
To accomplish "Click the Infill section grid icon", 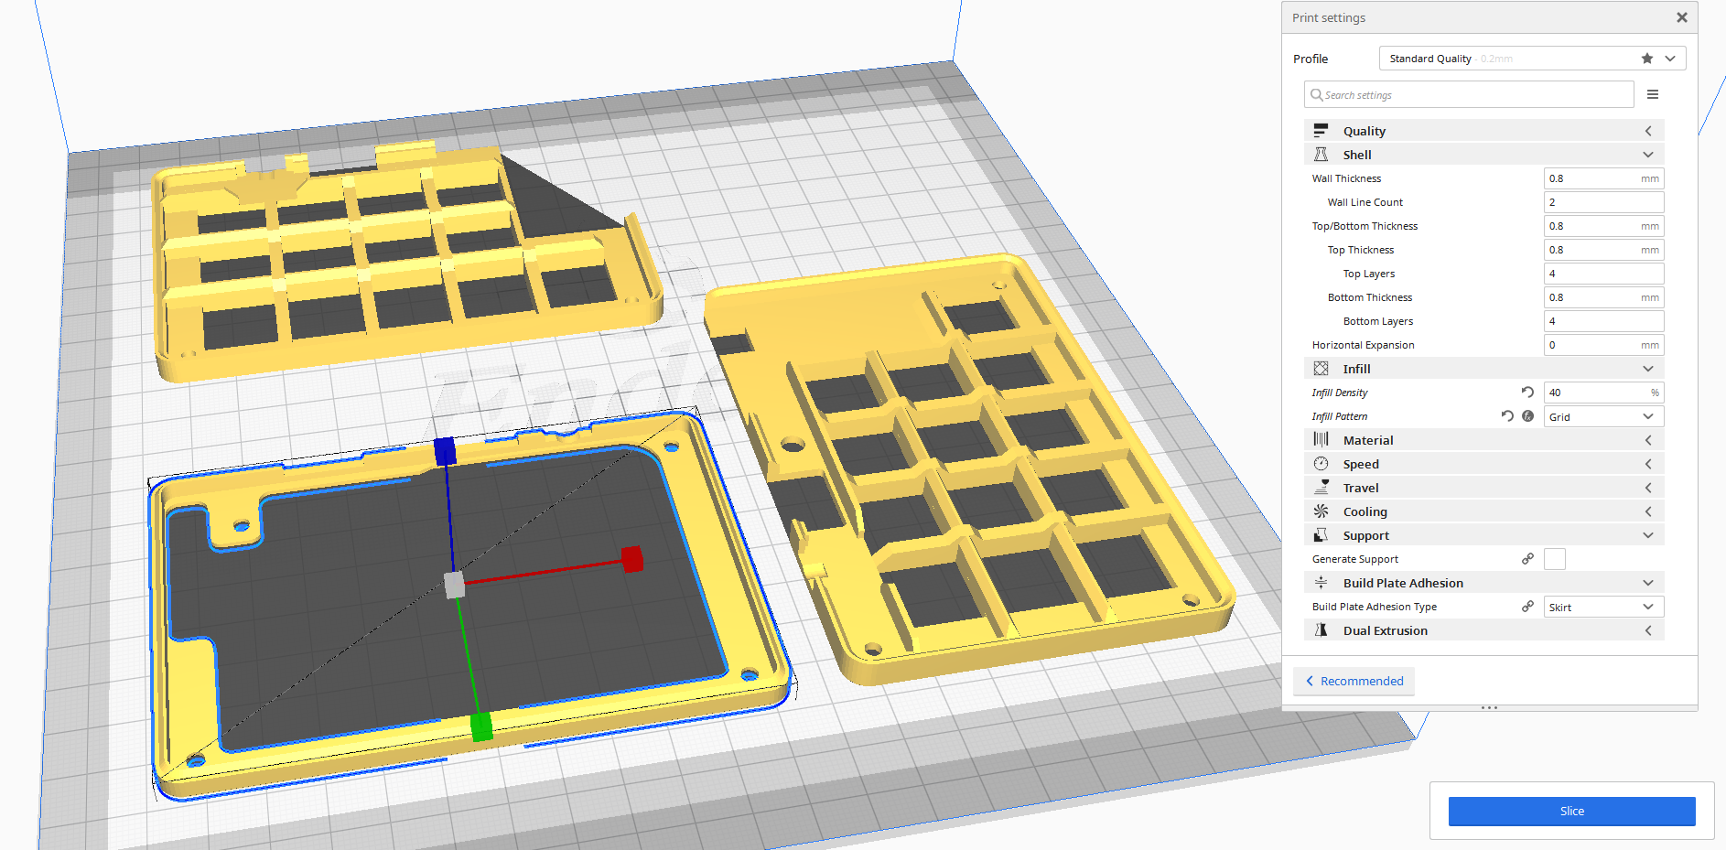I will [1321, 368].
